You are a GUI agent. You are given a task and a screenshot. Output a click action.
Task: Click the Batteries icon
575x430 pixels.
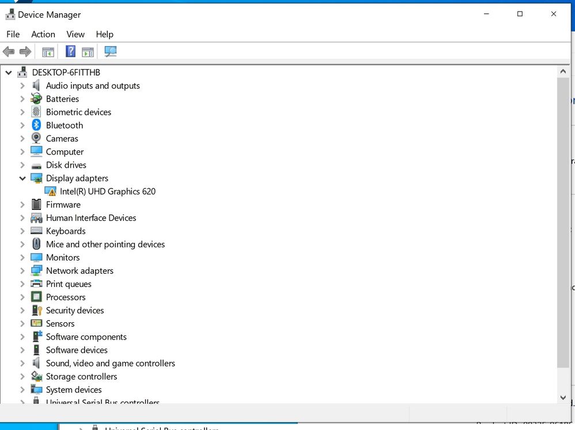[36, 99]
